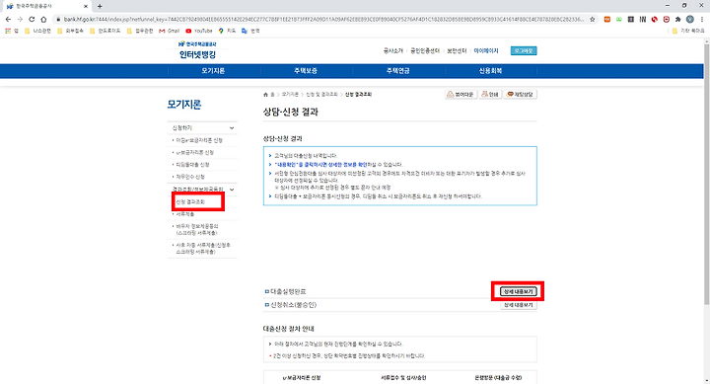
Task: Collapse the 결과조회 sidebar section
Action: [232, 190]
